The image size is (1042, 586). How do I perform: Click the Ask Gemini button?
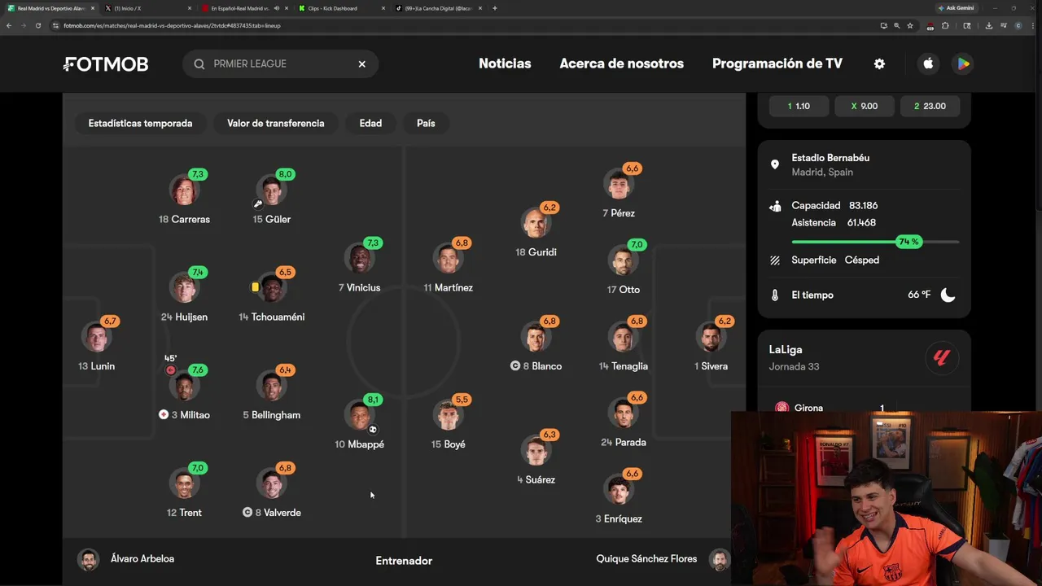pyautogui.click(x=957, y=8)
